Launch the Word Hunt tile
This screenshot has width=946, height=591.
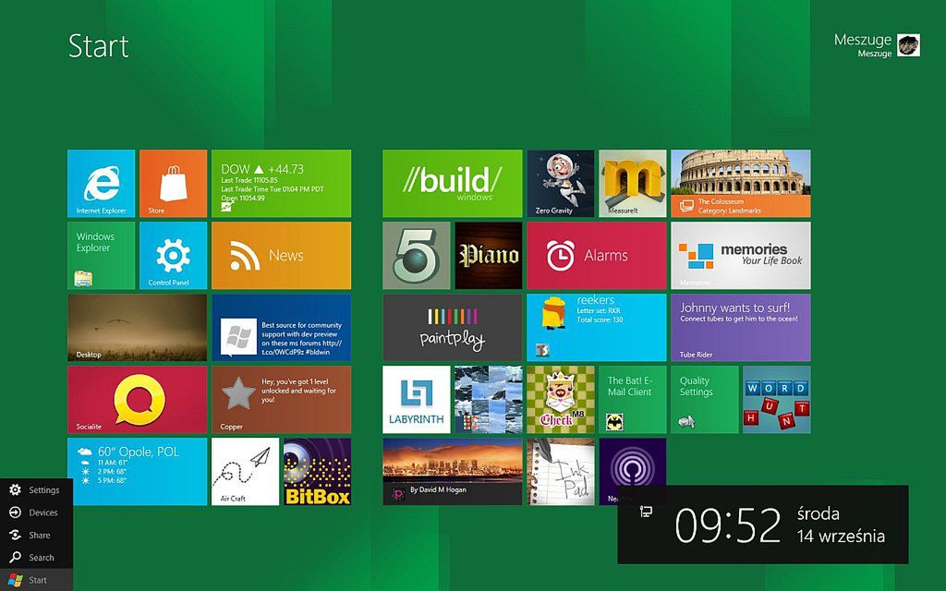(777, 399)
